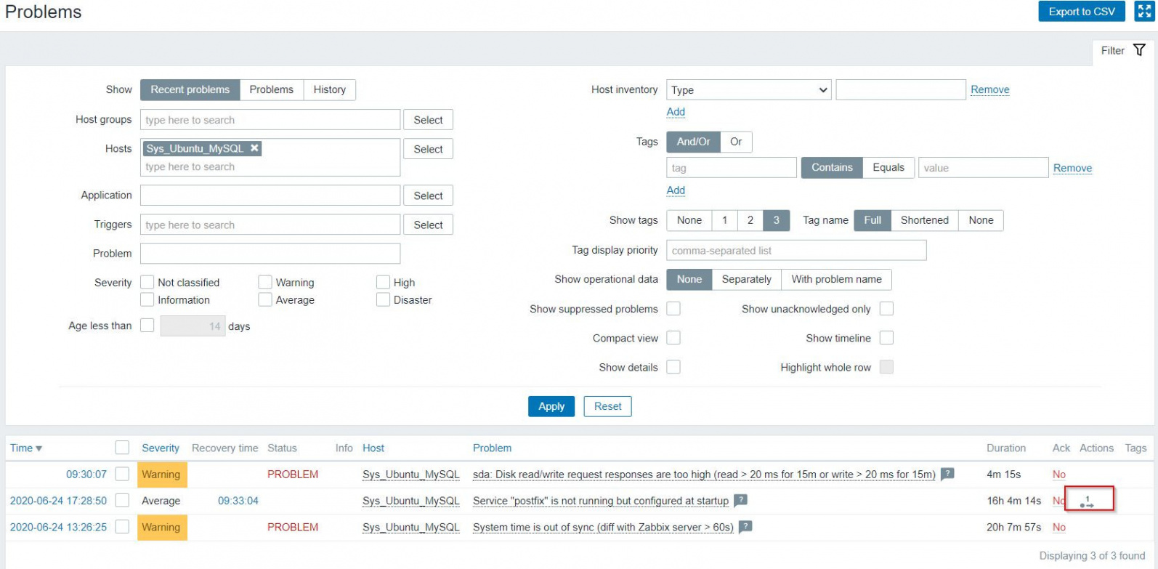Set Tag name display to Full
This screenshot has height=569, width=1158.
872,220
